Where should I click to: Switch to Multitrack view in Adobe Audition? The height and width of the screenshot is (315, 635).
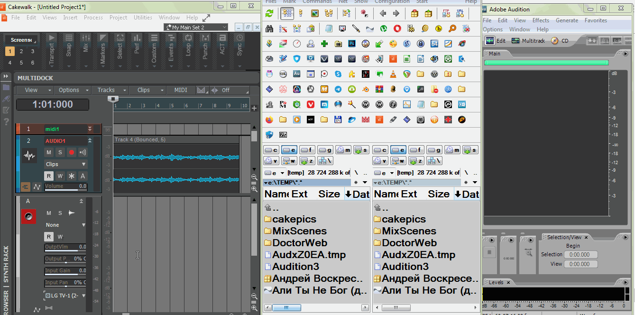click(x=529, y=41)
